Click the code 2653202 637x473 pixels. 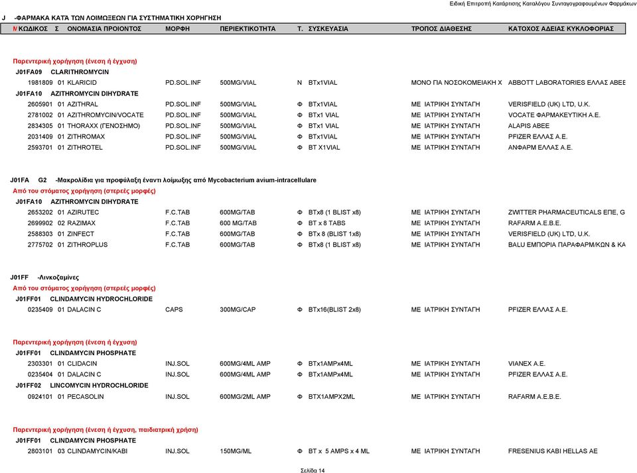coord(40,213)
